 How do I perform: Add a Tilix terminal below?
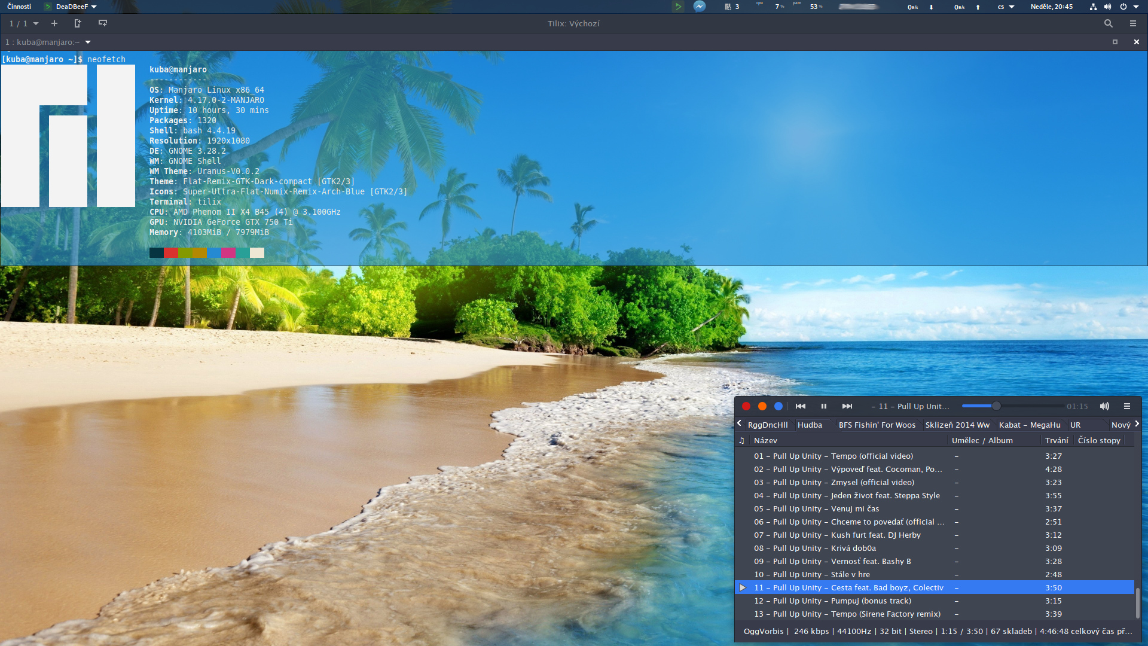(x=103, y=23)
